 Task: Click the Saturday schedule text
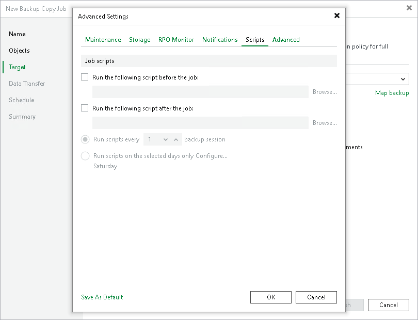point(105,166)
